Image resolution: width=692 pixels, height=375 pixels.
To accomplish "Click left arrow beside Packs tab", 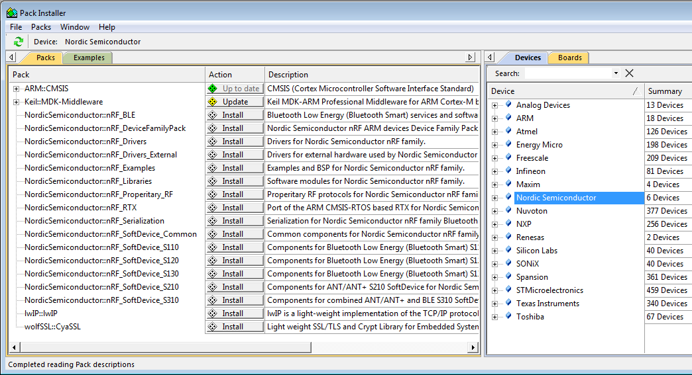I will pyautogui.click(x=11, y=58).
